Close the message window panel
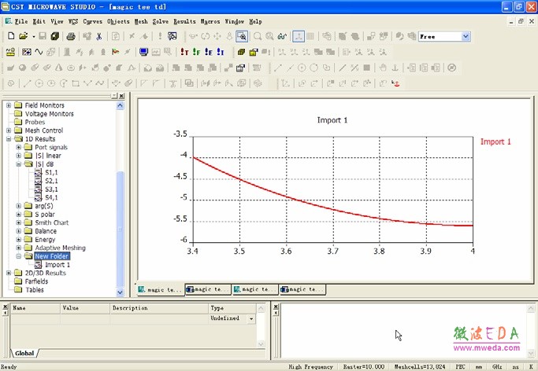The image size is (538, 371). [276, 307]
